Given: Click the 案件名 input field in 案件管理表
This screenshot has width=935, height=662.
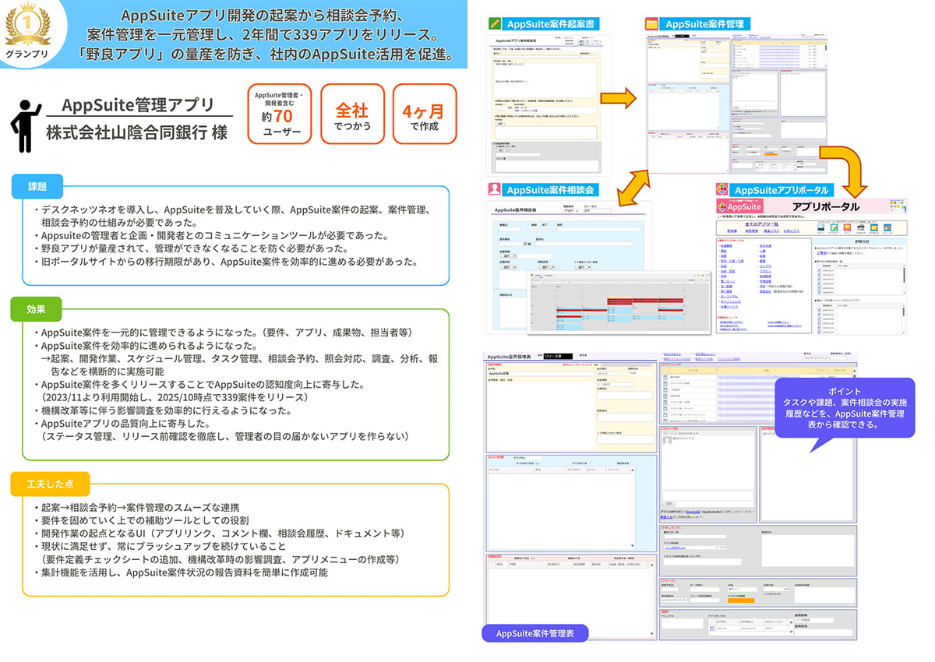Looking at the screenshot, I should tap(542, 374).
